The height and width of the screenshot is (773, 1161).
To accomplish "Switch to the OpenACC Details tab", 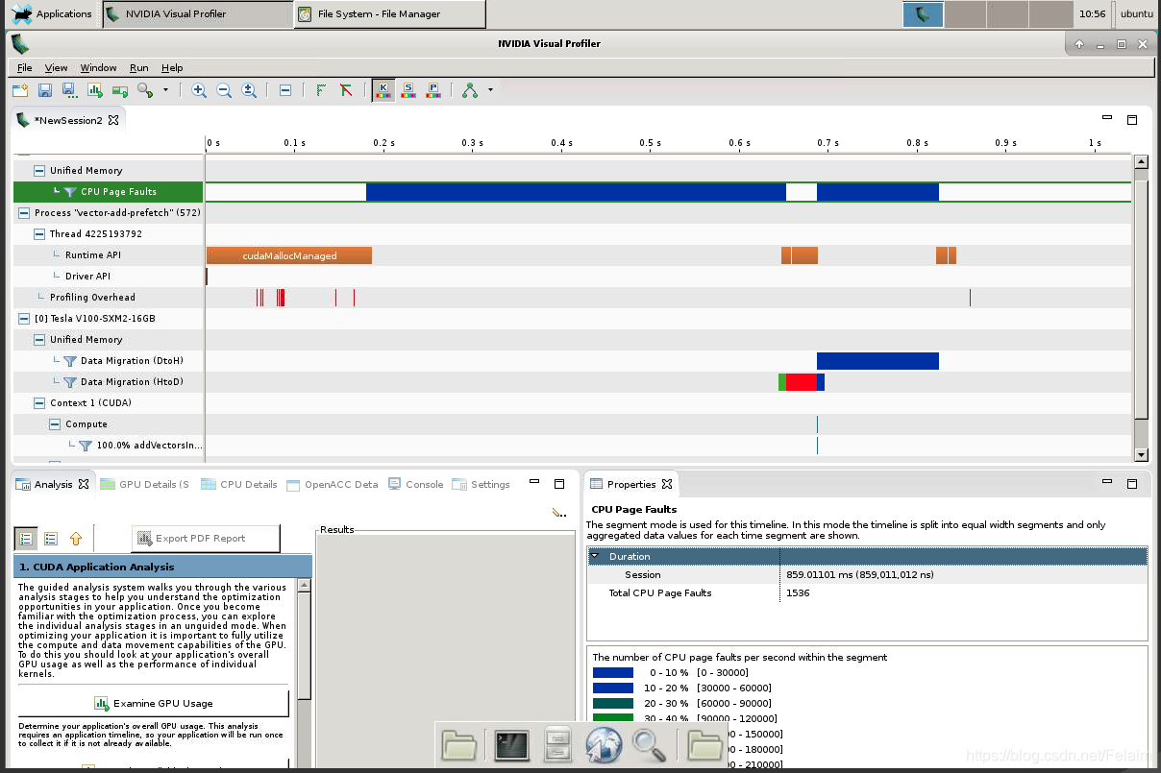I will coord(333,485).
